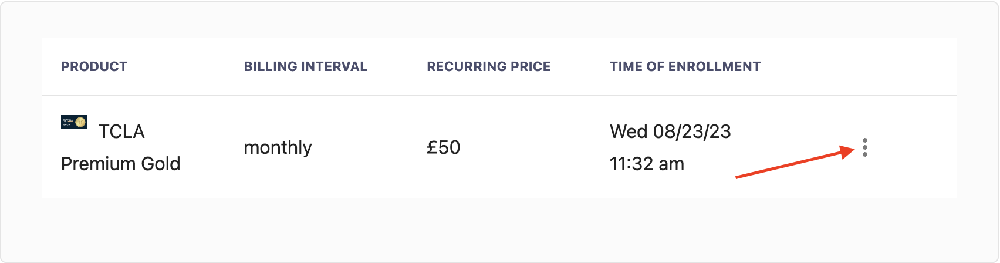This screenshot has height=263, width=1000.
Task: Click the RECURRING PRICE column header
Action: [488, 67]
